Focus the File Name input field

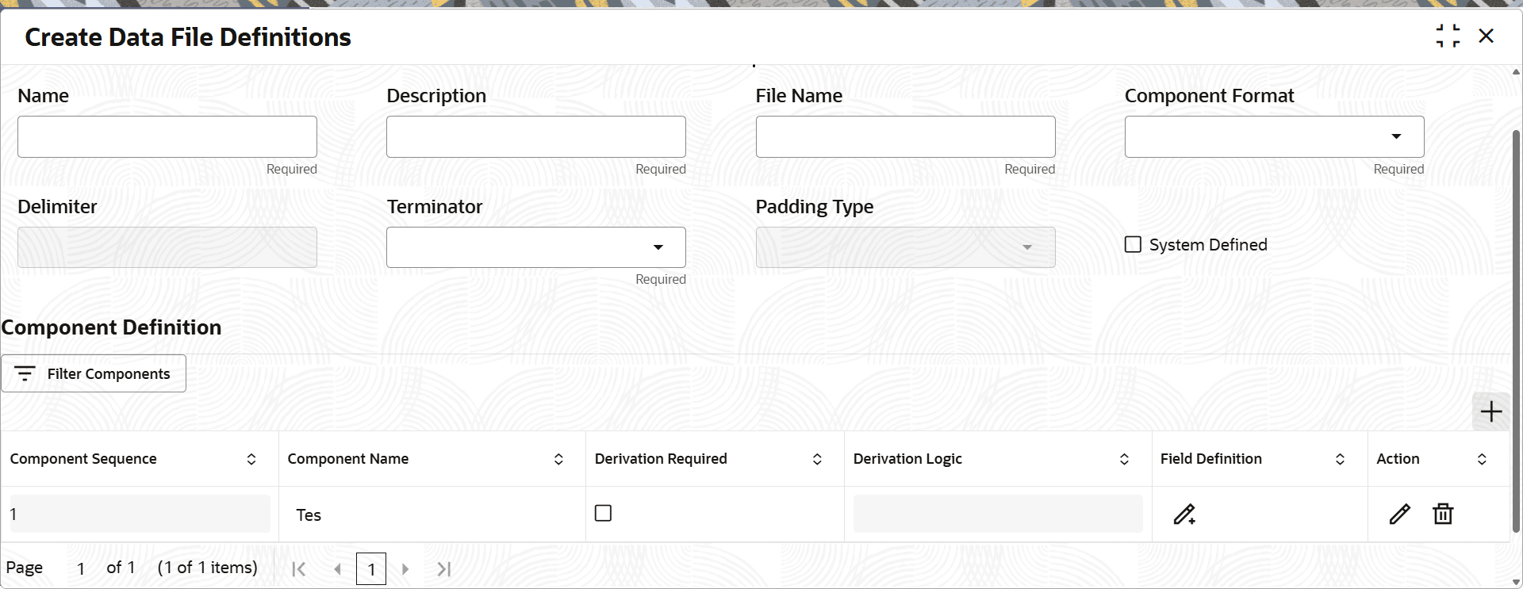pyautogui.click(x=905, y=136)
